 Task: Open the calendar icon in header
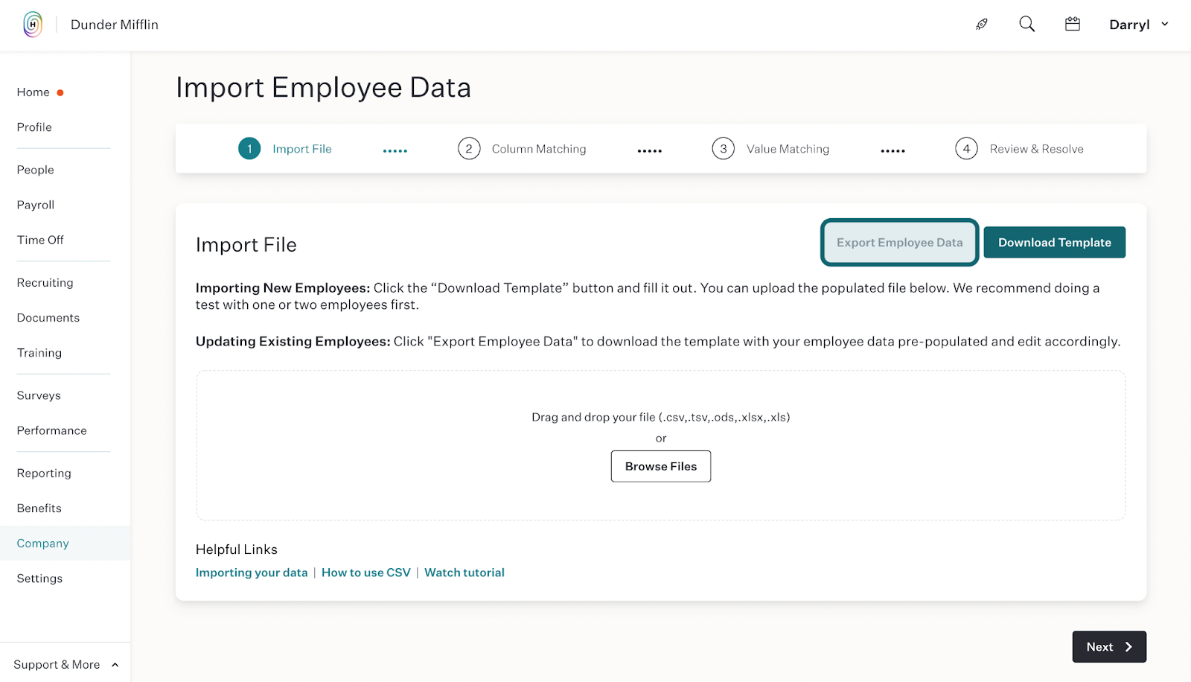[1073, 24]
